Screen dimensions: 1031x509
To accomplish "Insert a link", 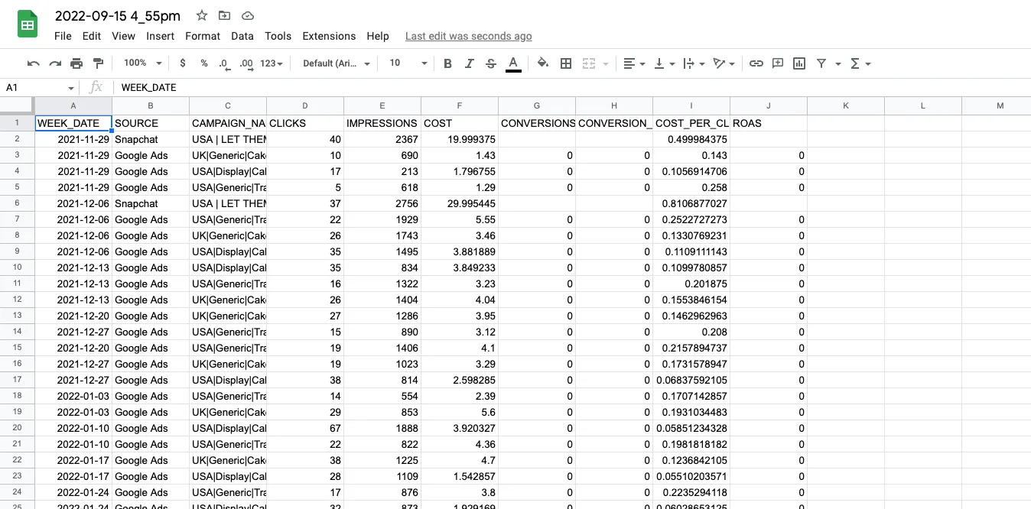I will pyautogui.click(x=756, y=63).
